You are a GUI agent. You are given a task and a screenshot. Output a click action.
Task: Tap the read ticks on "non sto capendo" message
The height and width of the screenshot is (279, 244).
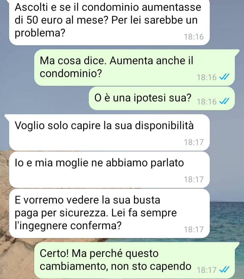pos(224,270)
